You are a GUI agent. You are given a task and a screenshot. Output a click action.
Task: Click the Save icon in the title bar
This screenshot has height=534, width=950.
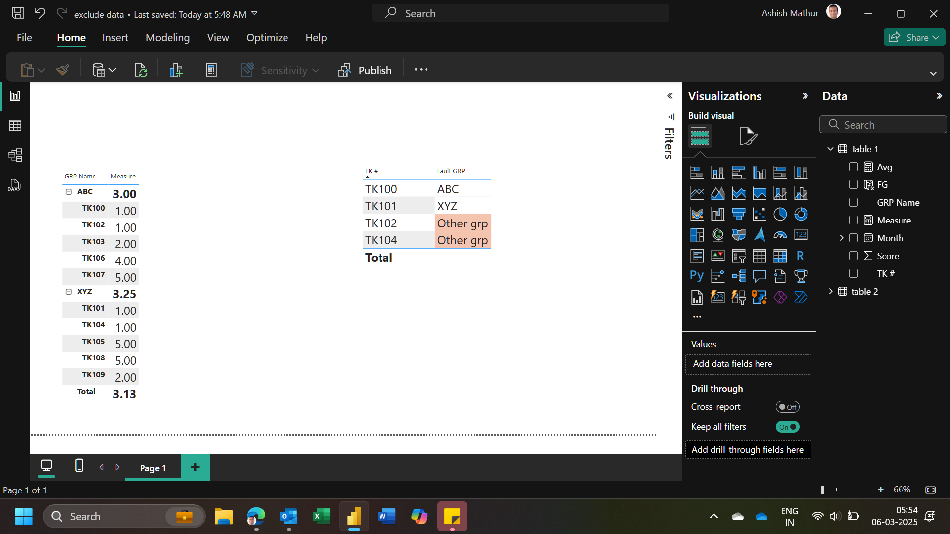18,13
